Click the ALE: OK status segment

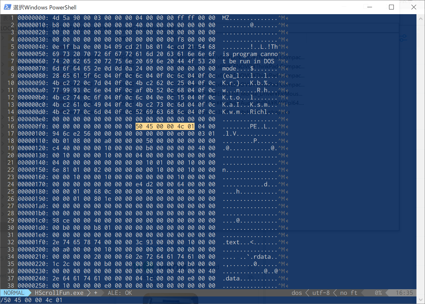120,293
